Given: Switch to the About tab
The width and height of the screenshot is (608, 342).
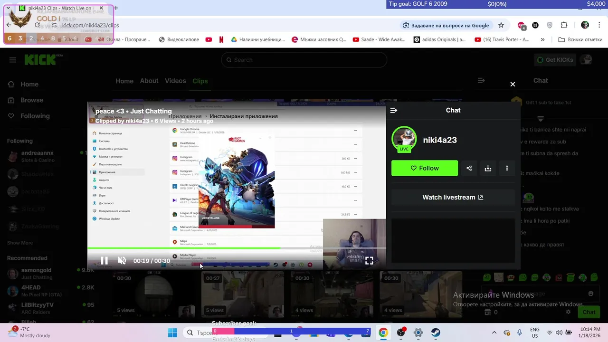Looking at the screenshot, I should click(x=149, y=81).
